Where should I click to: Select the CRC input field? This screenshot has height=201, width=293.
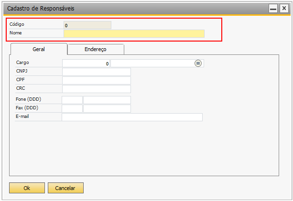point(97,89)
